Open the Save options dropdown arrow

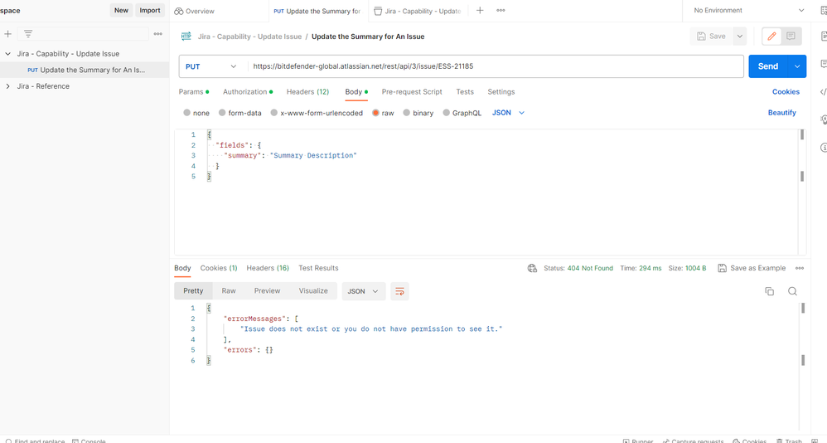click(x=740, y=36)
